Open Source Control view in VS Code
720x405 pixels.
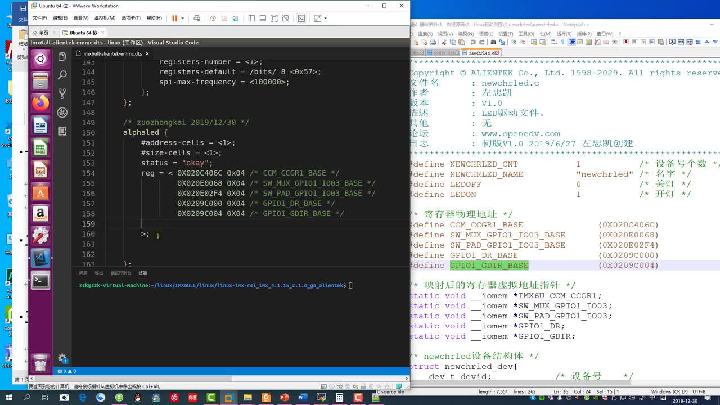(62, 93)
